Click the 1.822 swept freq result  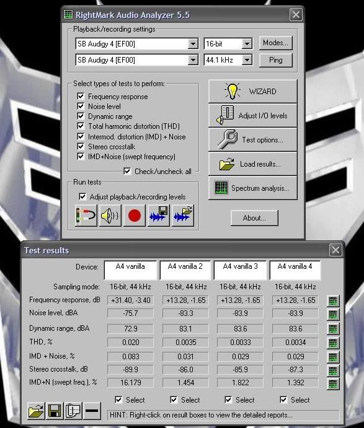241,383
